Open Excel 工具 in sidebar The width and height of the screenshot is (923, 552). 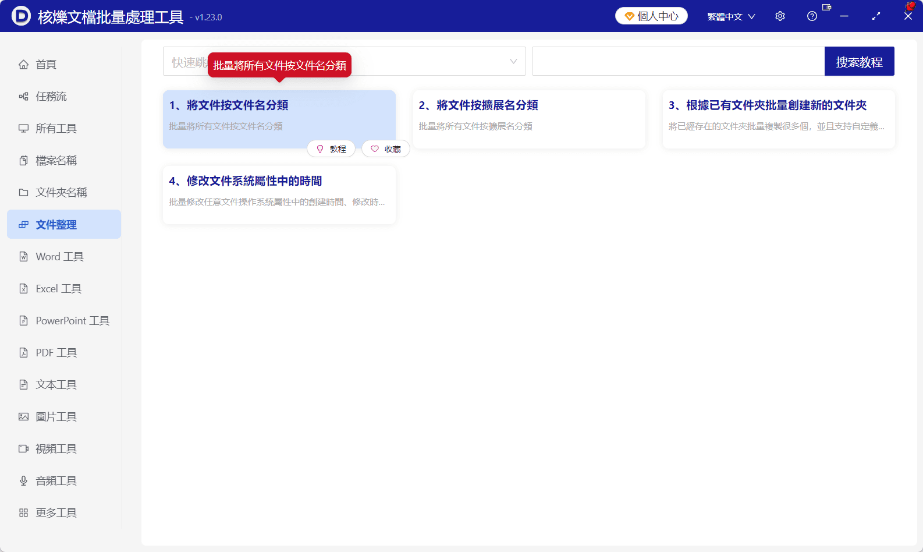tap(64, 288)
